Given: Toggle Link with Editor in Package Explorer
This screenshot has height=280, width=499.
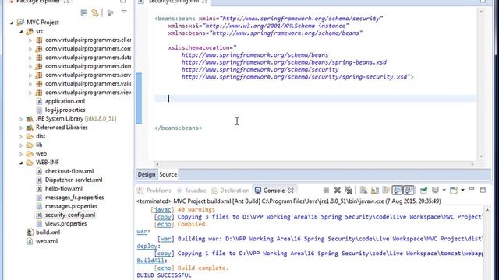Looking at the screenshot, I should coord(95,12).
